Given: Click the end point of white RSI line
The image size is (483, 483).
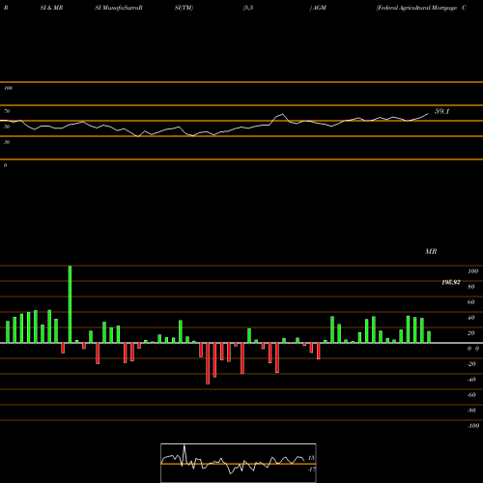Looking at the screenshot, I should pyautogui.click(x=428, y=113).
